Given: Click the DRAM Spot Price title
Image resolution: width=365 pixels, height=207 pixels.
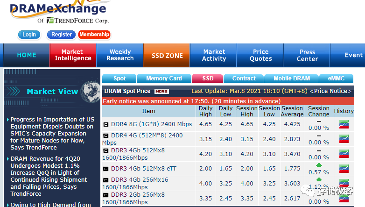Looking at the screenshot, I should (127, 91).
